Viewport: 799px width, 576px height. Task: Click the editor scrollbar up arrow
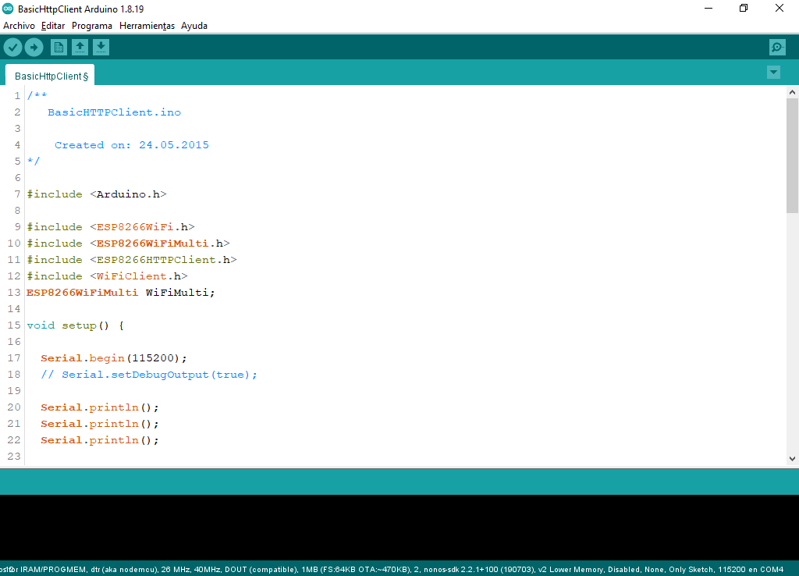[792, 92]
